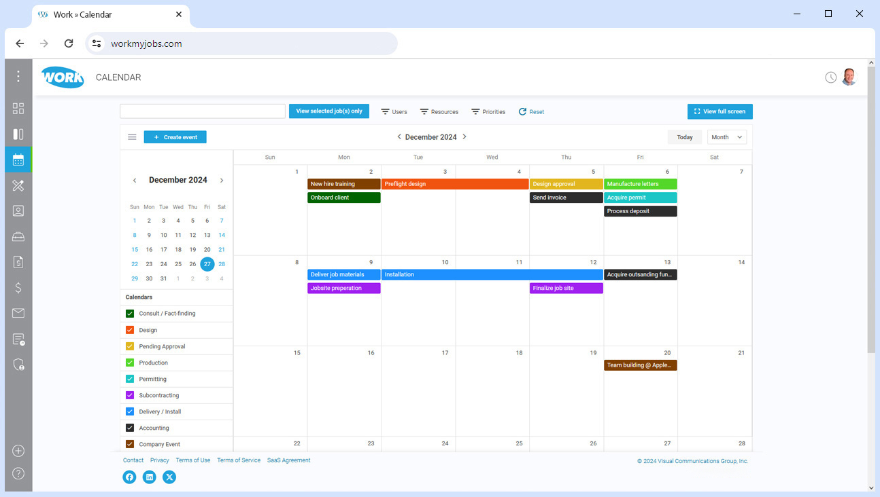Click the job search input field
Image resolution: width=880 pixels, height=497 pixels.
[203, 111]
